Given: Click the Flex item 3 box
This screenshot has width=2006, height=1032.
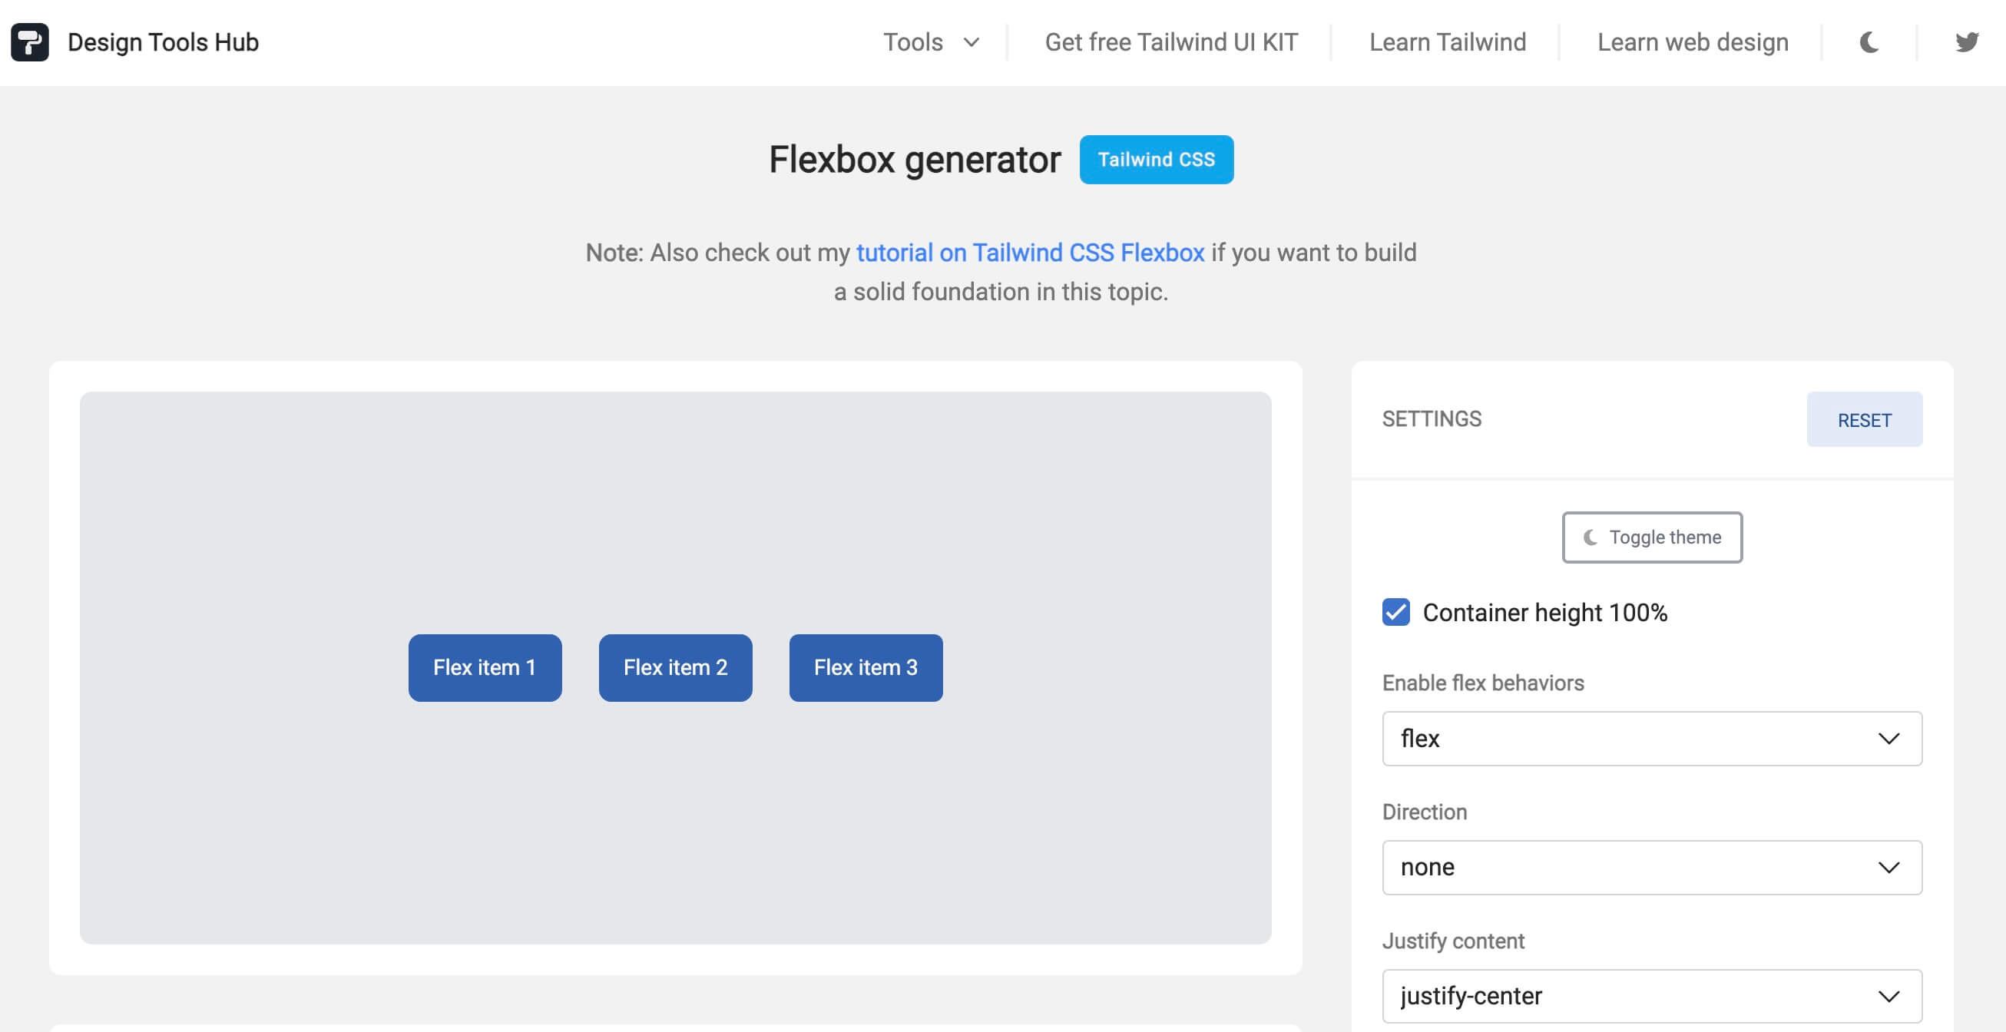Looking at the screenshot, I should pyautogui.click(x=866, y=667).
